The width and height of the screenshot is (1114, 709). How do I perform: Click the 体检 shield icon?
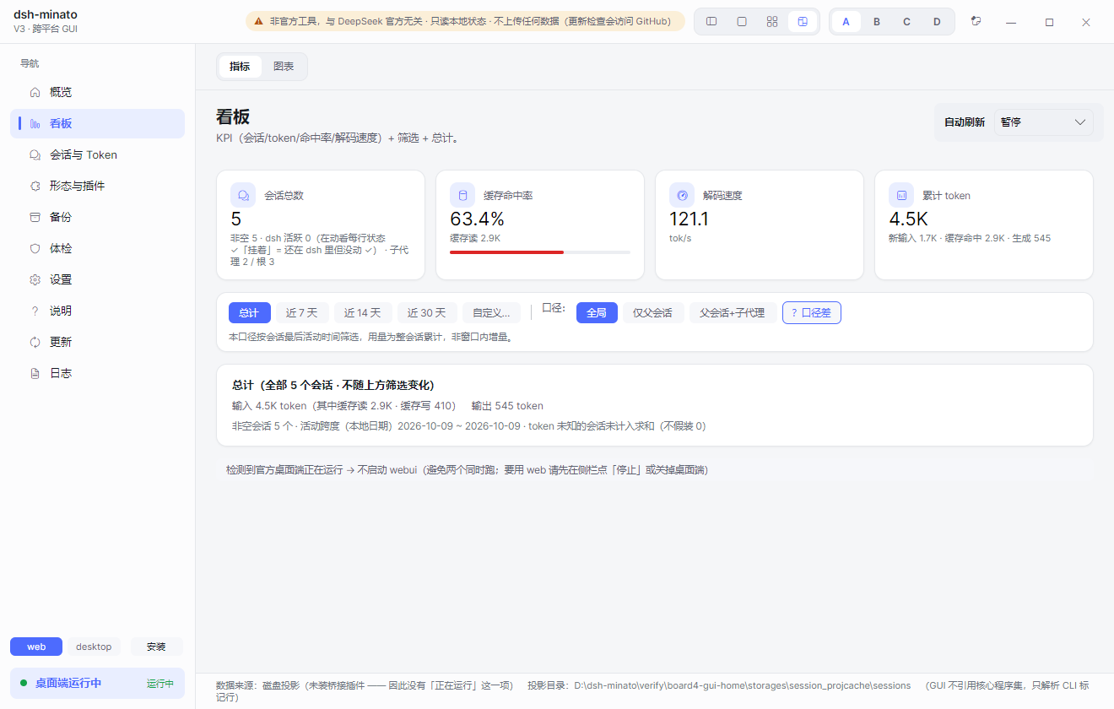[35, 248]
